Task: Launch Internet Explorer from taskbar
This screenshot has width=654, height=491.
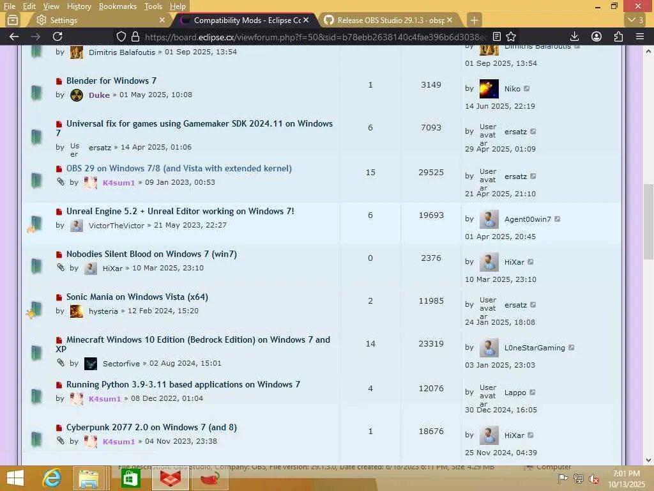Action: pos(52,478)
